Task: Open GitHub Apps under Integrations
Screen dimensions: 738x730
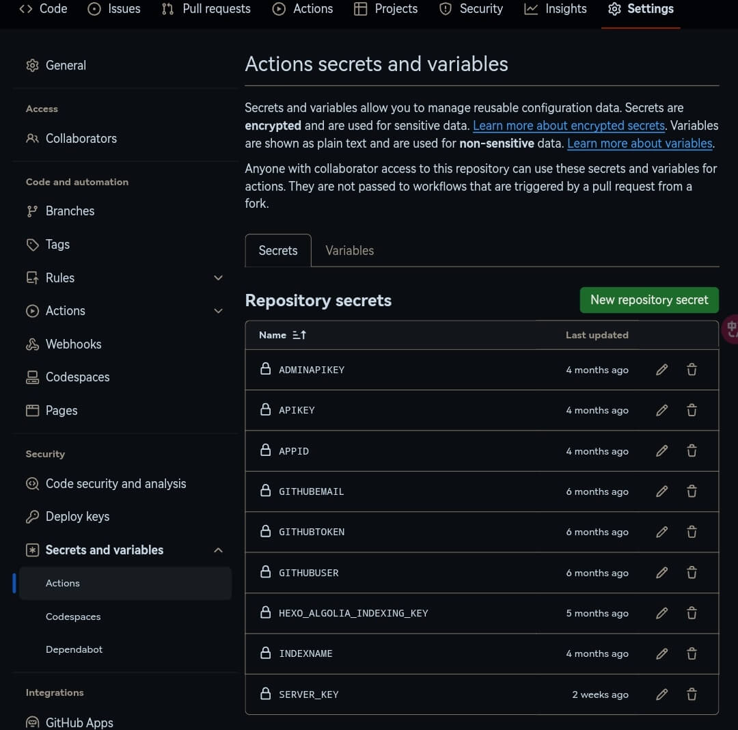Action: click(x=79, y=722)
